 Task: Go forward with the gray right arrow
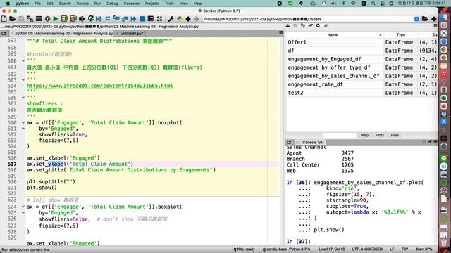(197, 19)
